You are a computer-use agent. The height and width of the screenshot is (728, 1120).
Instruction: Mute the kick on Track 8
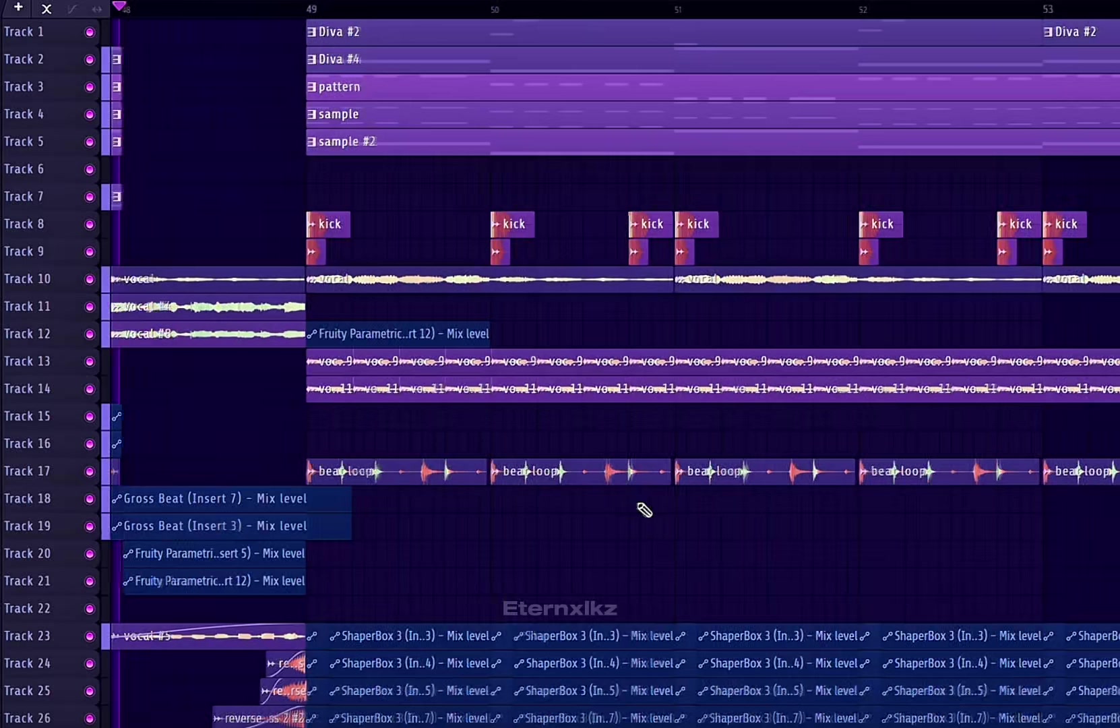click(x=90, y=224)
